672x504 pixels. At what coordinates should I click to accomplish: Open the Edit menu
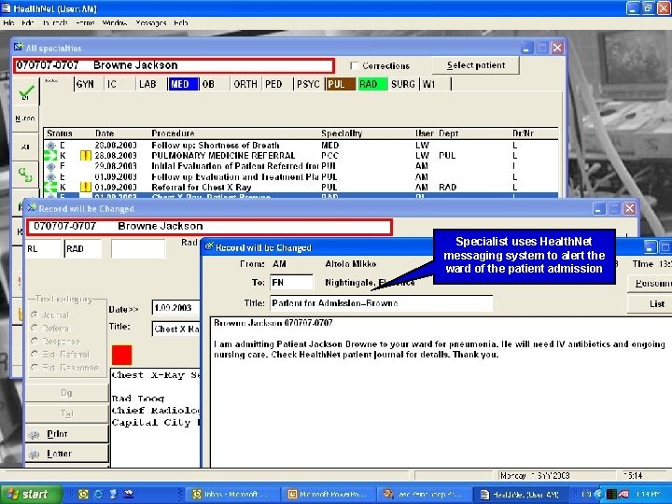(x=27, y=22)
